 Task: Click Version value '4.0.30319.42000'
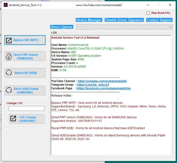point(75,67)
